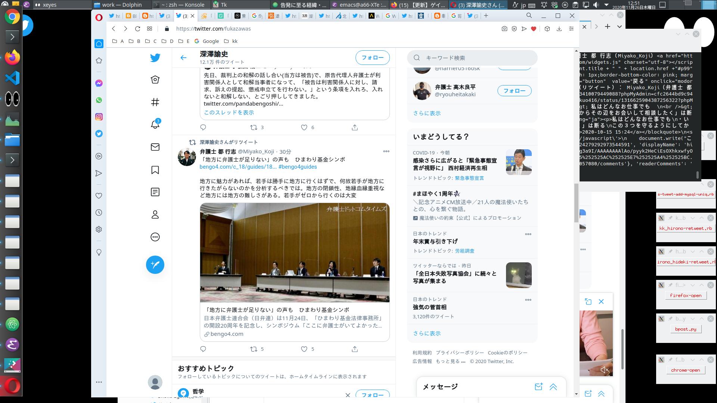Image resolution: width=717 pixels, height=403 pixels.
Task: Open Twitter bookmarks icon
Action: click(x=155, y=170)
